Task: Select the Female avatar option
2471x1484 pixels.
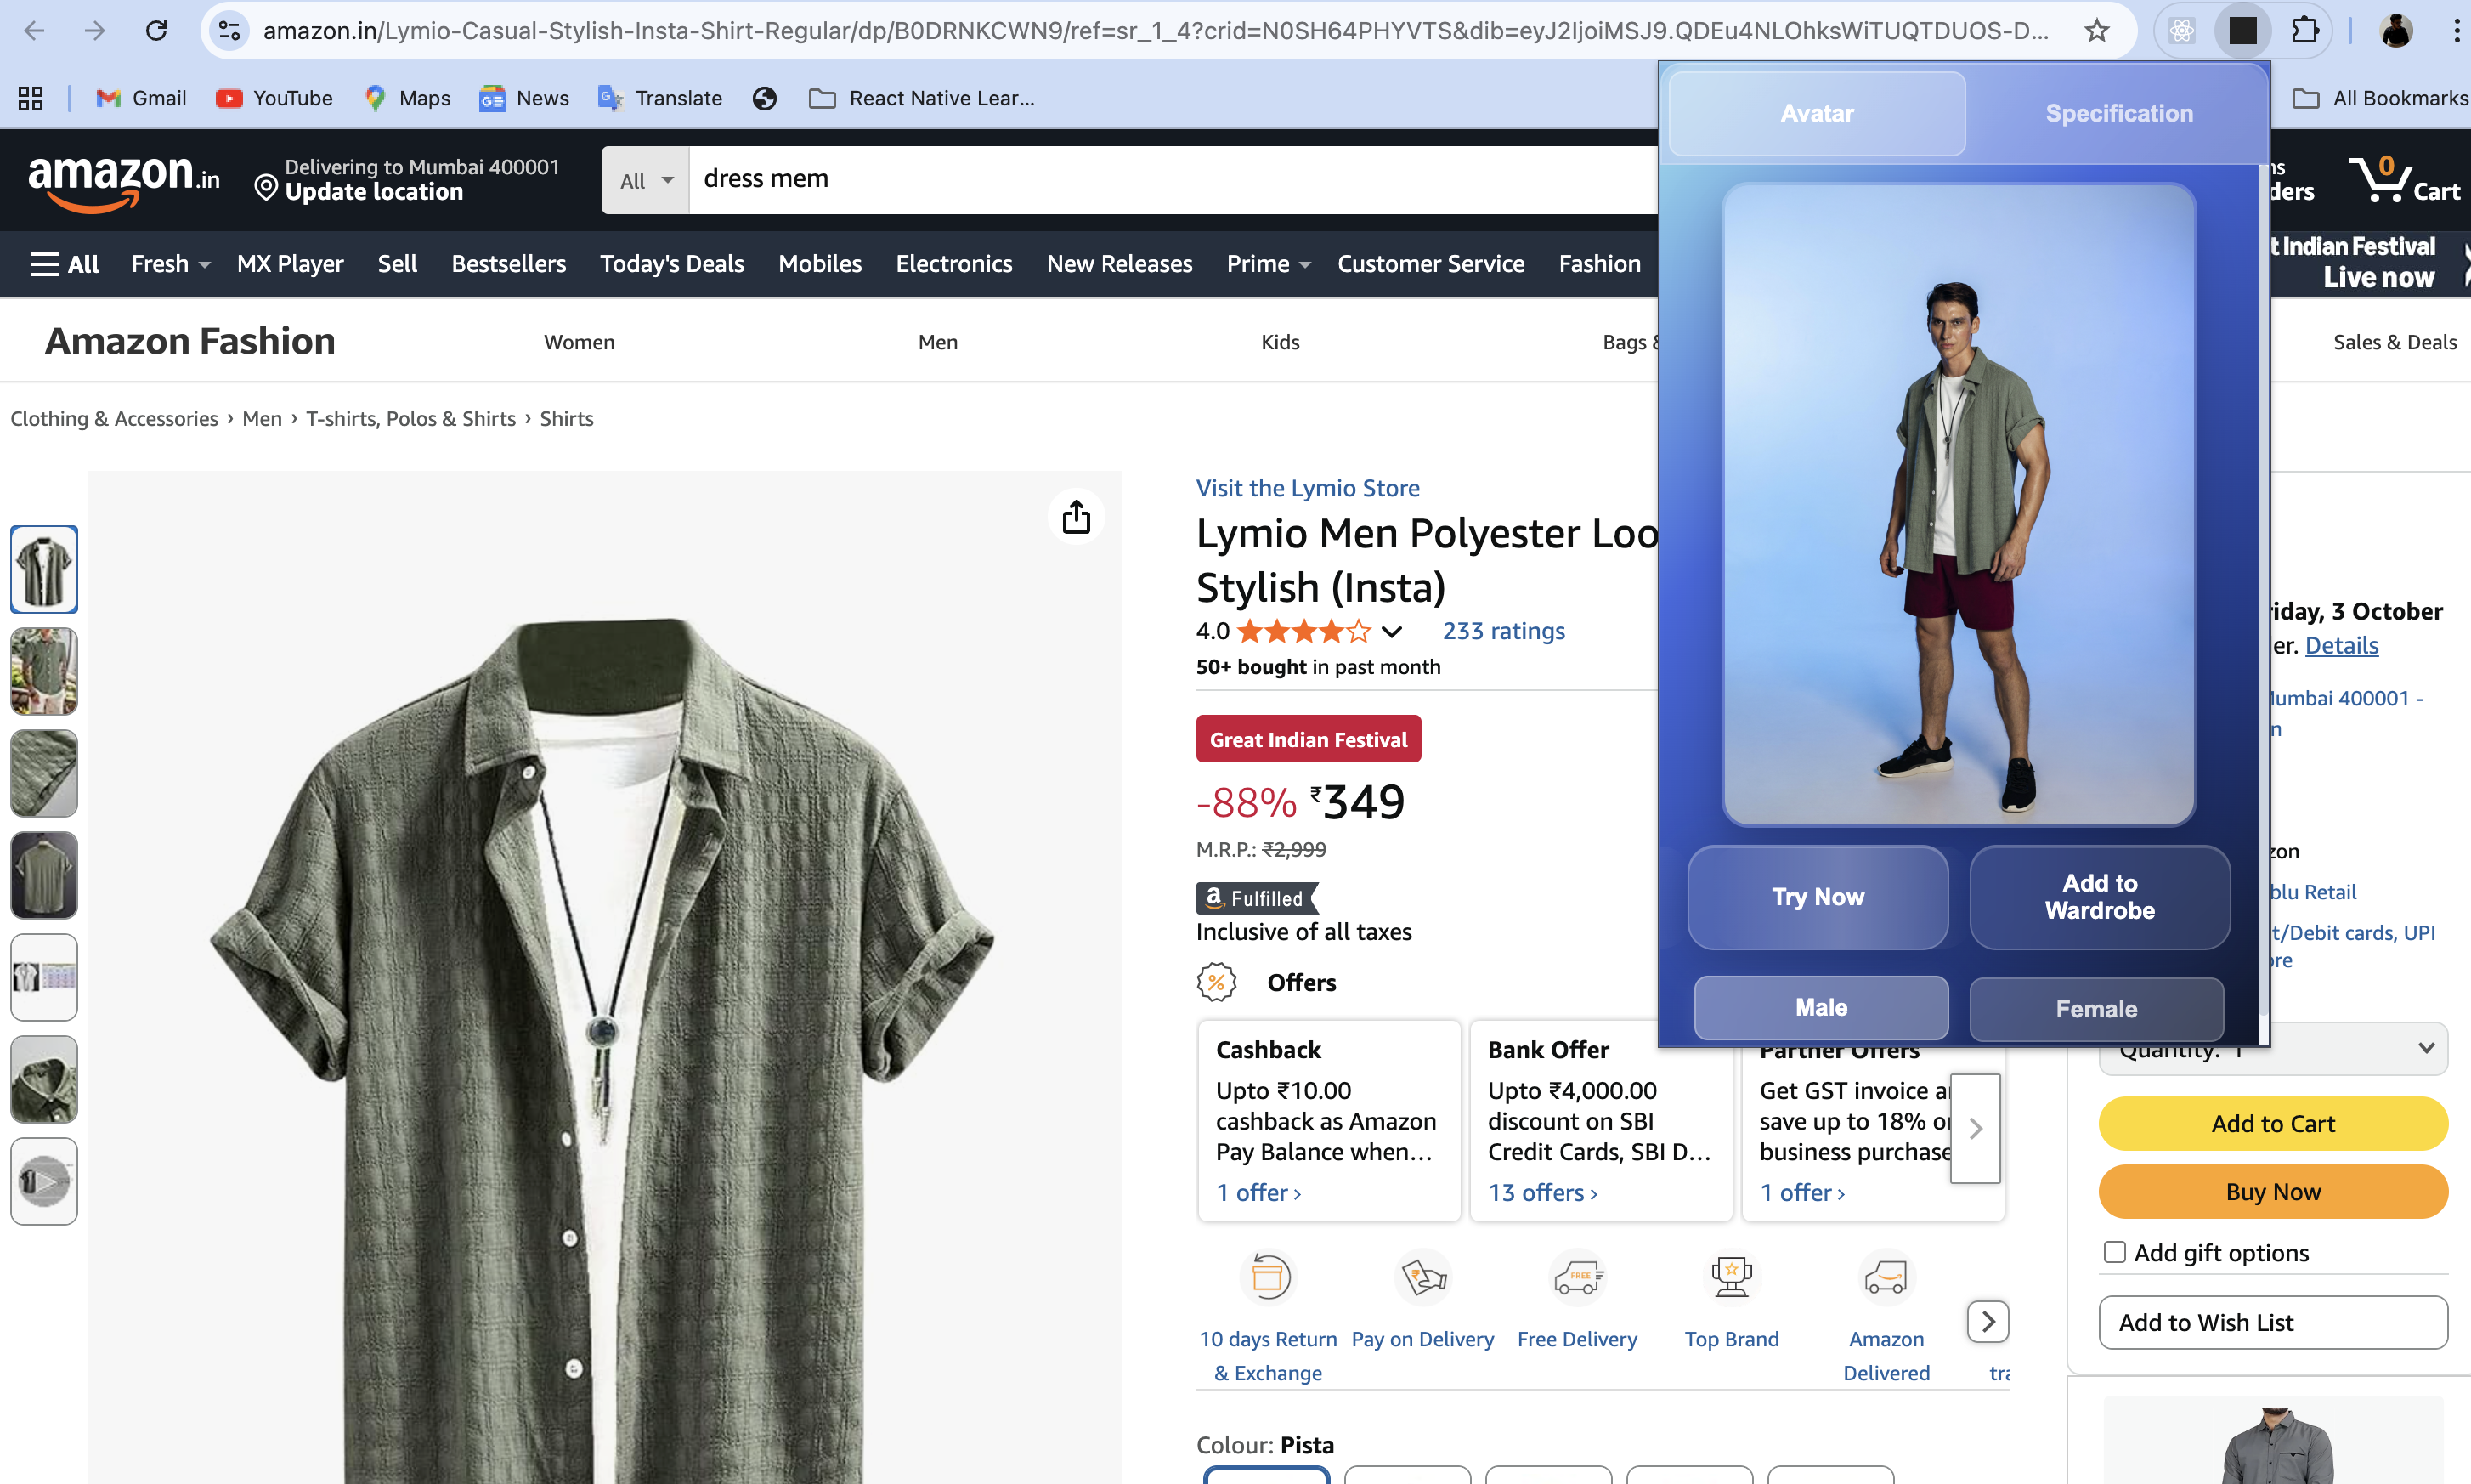Action: point(2096,1008)
